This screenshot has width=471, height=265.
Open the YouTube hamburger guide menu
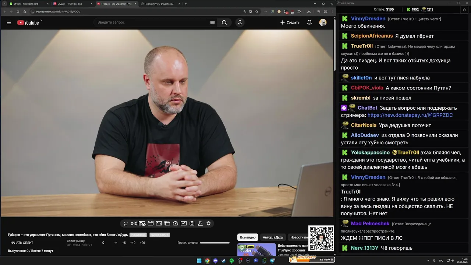(9, 22)
